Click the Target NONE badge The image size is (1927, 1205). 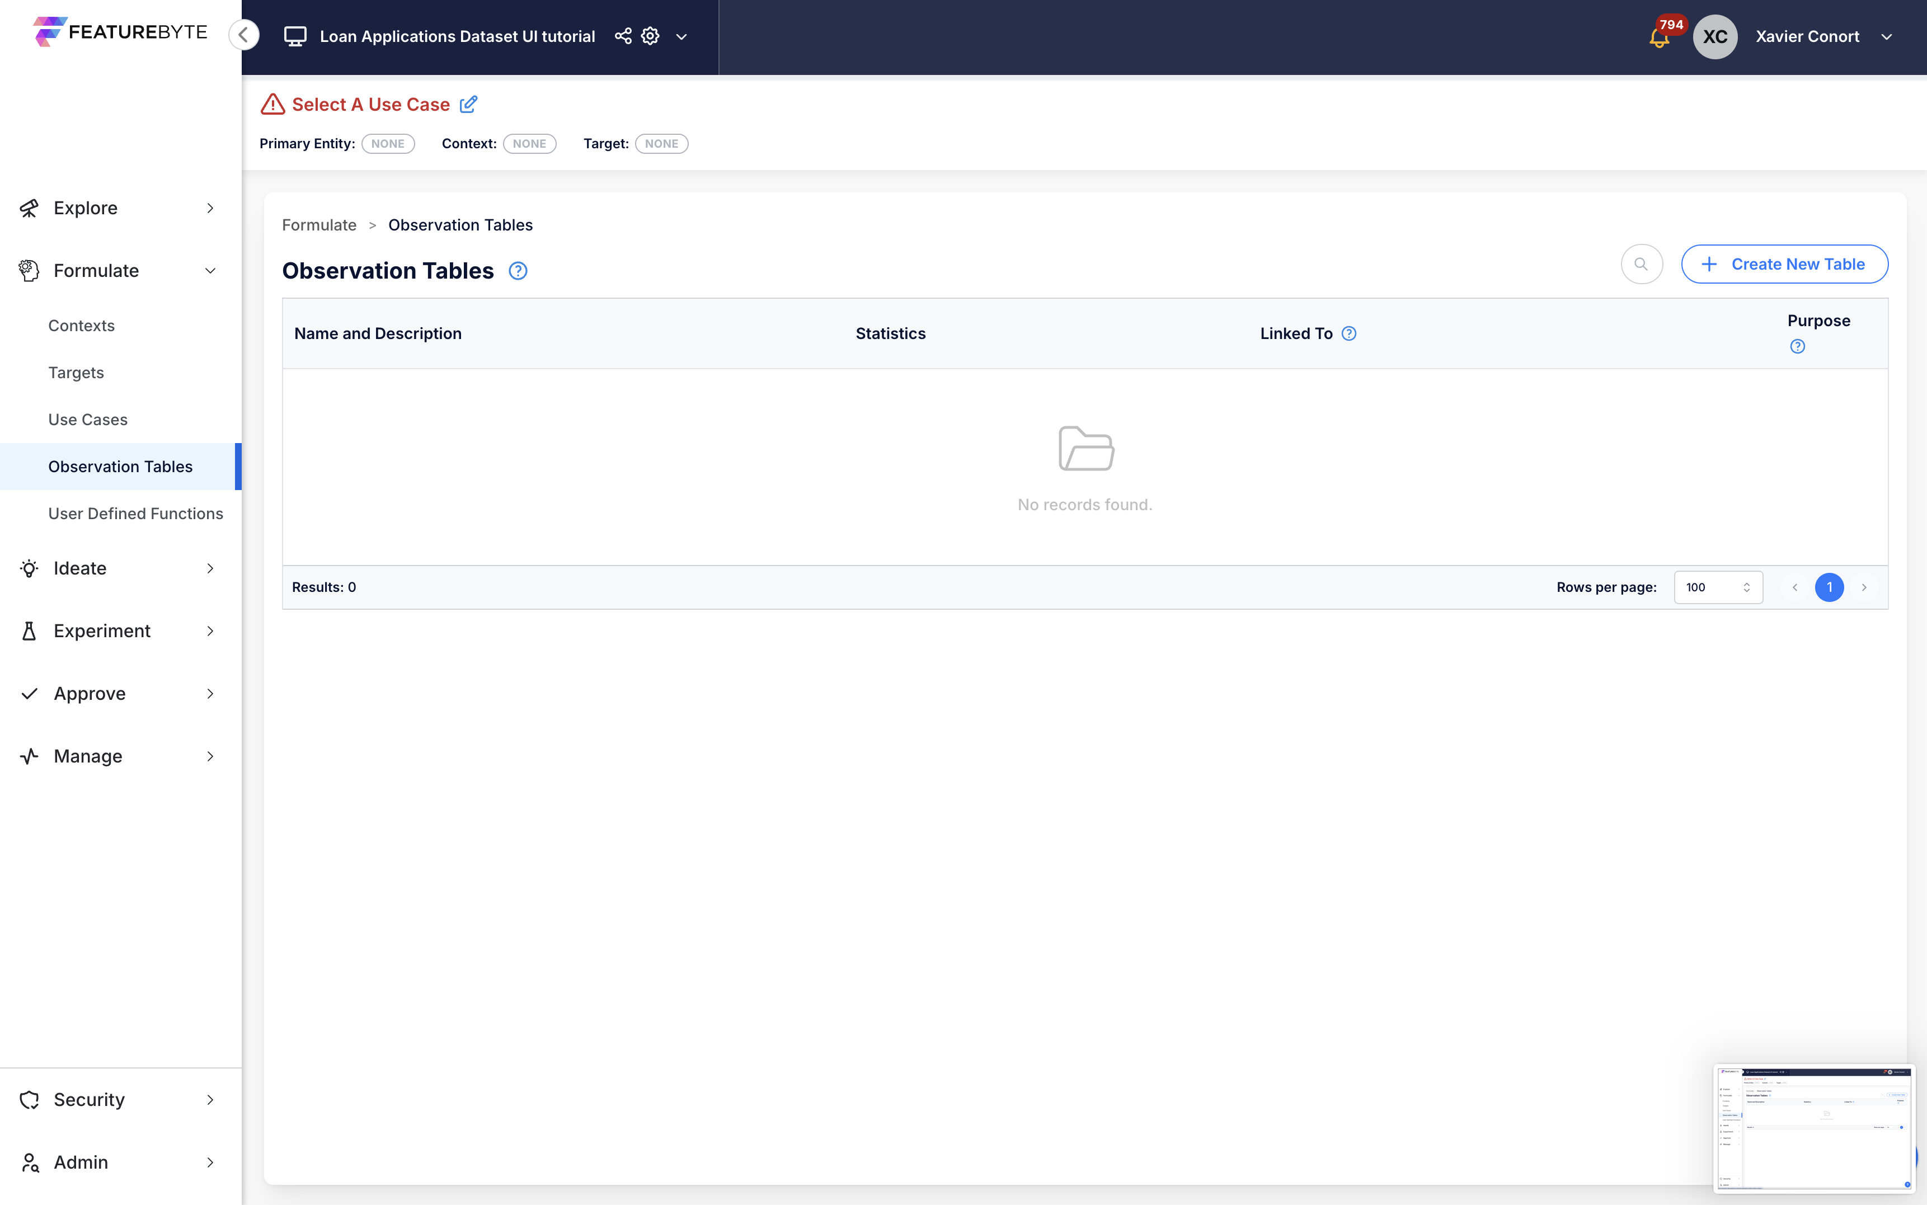pyautogui.click(x=661, y=143)
